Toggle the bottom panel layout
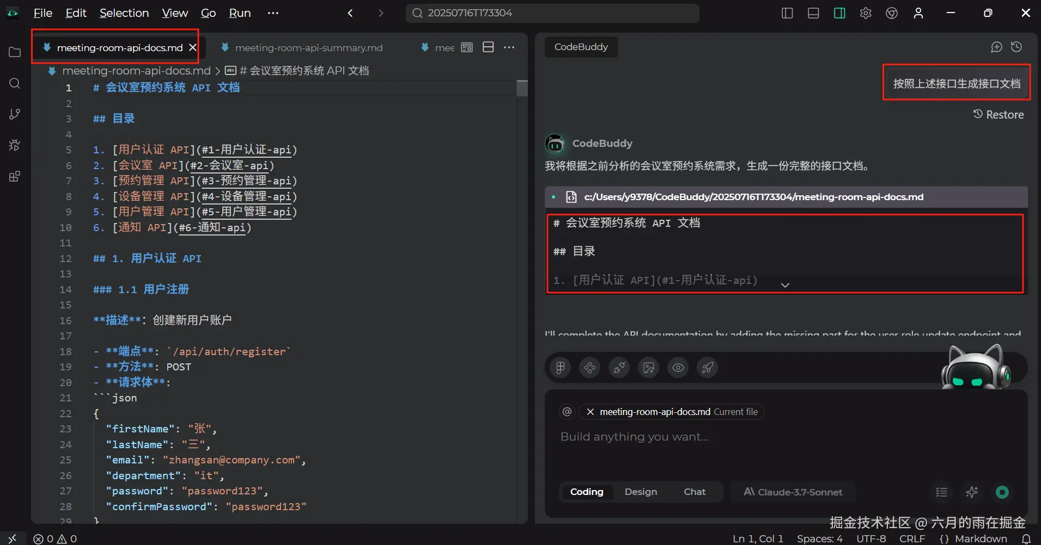The height and width of the screenshot is (545, 1041). [813, 13]
